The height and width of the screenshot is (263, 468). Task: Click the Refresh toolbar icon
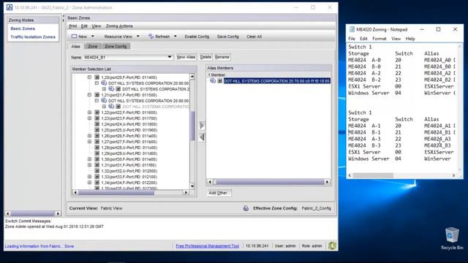coord(151,36)
